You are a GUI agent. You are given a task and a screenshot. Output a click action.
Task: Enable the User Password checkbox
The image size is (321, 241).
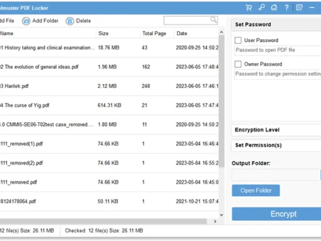238,40
